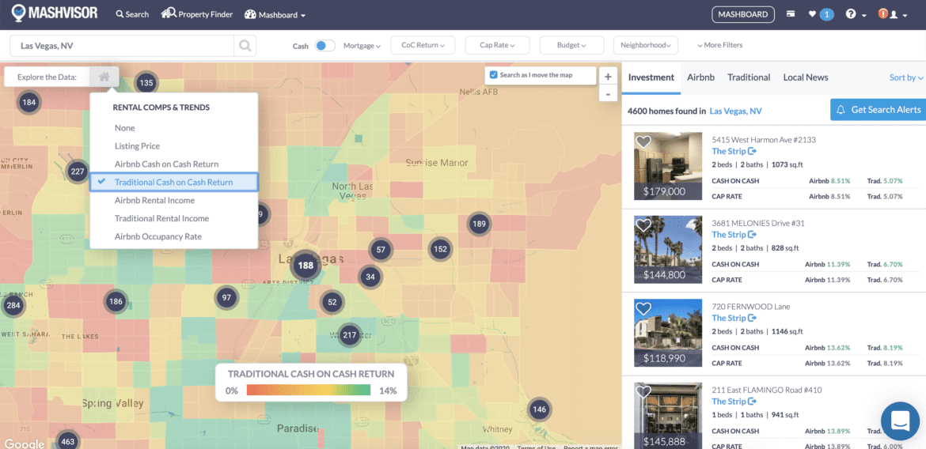The width and height of the screenshot is (926, 449).
Task: Click map cluster marker 57
Action: pyautogui.click(x=381, y=250)
